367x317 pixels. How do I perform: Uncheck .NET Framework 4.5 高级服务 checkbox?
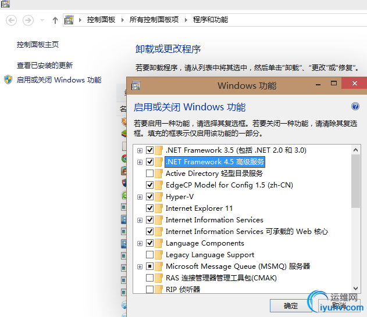pos(150,161)
